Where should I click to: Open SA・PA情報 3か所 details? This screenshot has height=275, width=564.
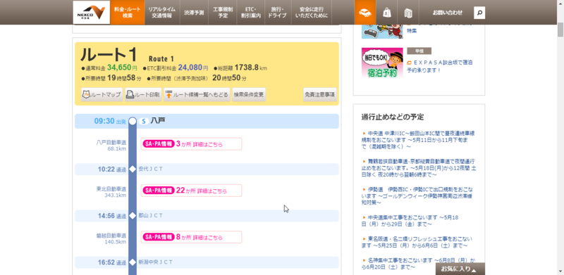coord(191,144)
